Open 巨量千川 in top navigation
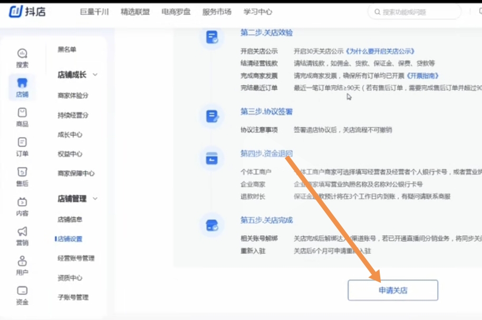The height and width of the screenshot is (320, 482). click(x=94, y=12)
